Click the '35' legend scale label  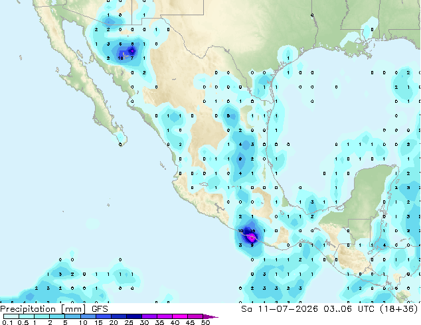point(159,322)
